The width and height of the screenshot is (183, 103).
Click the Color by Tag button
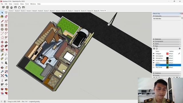tap(180, 49)
